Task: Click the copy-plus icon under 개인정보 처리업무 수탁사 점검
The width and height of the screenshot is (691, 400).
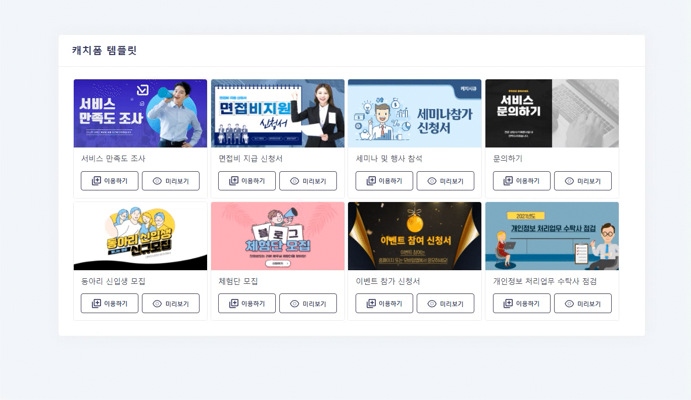Action: click(509, 304)
